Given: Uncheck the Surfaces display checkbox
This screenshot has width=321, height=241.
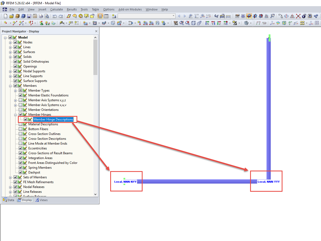Looking at the screenshot, I should (16, 52).
